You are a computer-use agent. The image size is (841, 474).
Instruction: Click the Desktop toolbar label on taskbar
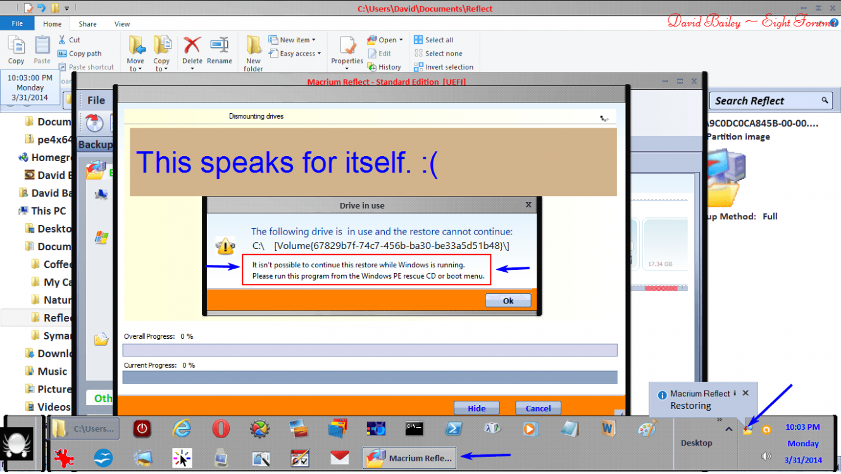click(x=696, y=443)
